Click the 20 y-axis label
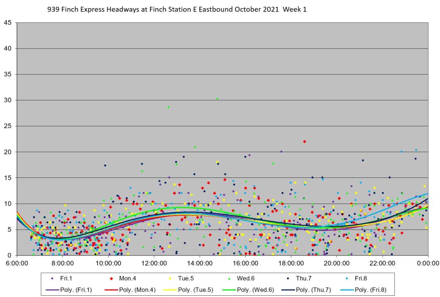 (x=8, y=152)
